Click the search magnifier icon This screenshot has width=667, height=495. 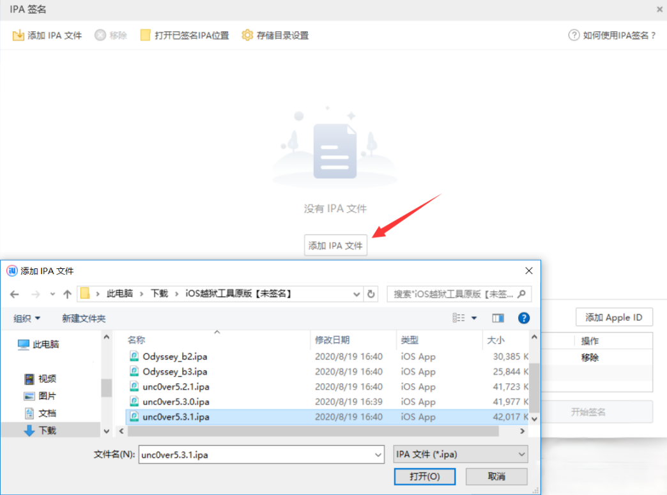(523, 294)
